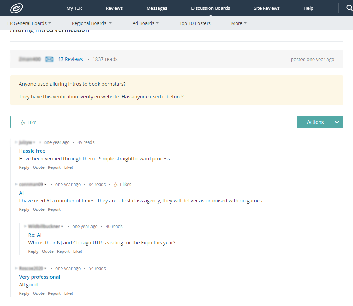Viewport: 353px width, 306px height.
Task: Open the TER General Boards dropdown
Action: coord(28,23)
